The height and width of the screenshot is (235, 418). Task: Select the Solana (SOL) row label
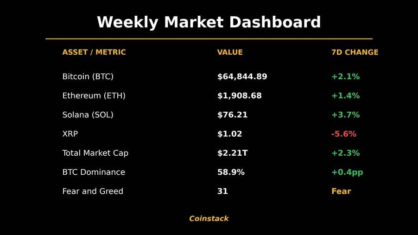point(88,114)
